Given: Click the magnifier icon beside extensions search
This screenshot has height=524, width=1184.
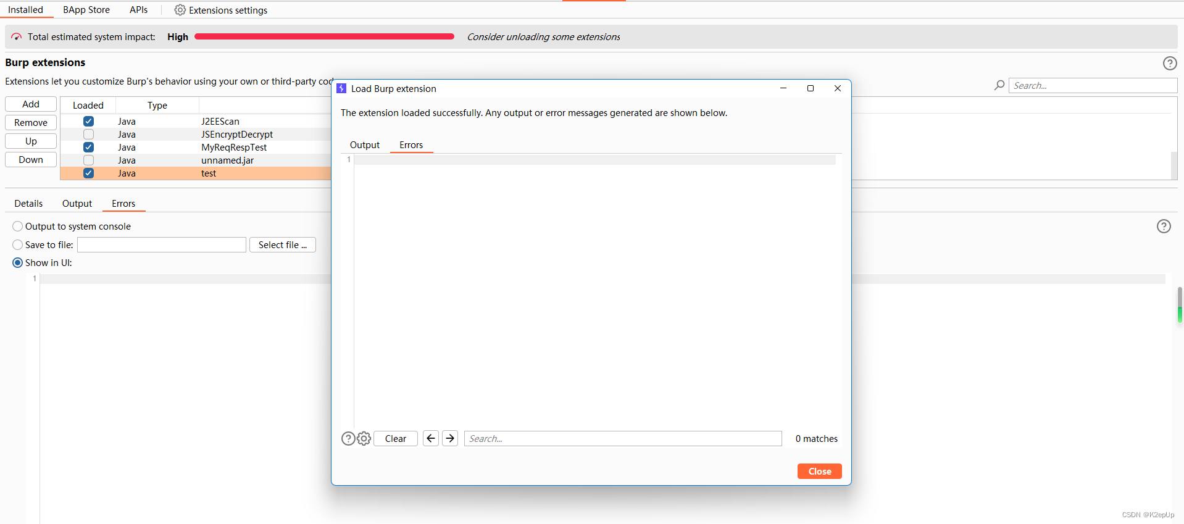Looking at the screenshot, I should (x=999, y=85).
